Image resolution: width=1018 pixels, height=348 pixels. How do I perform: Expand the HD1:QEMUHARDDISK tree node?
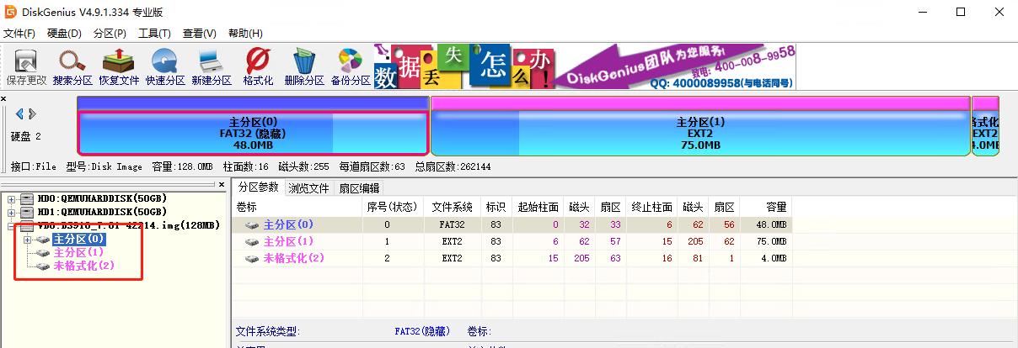coord(11,212)
